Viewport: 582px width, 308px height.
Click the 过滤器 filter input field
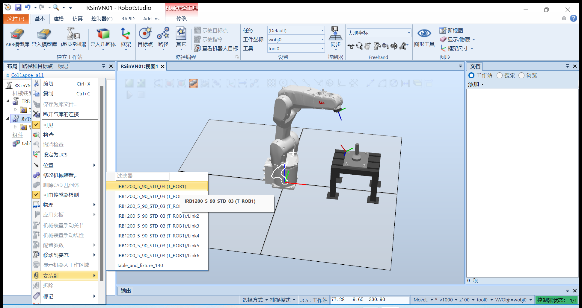[x=142, y=176]
